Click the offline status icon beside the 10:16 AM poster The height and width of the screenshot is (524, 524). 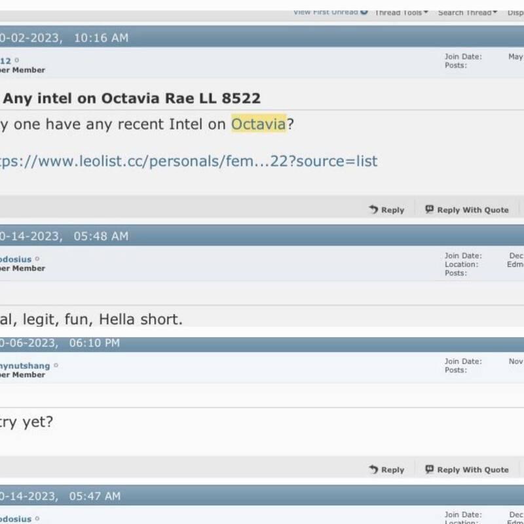[17, 60]
